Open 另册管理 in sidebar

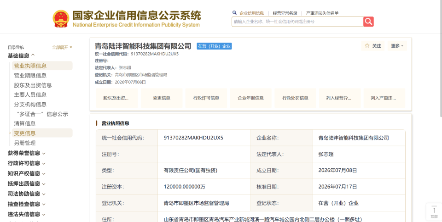[x=25, y=143]
